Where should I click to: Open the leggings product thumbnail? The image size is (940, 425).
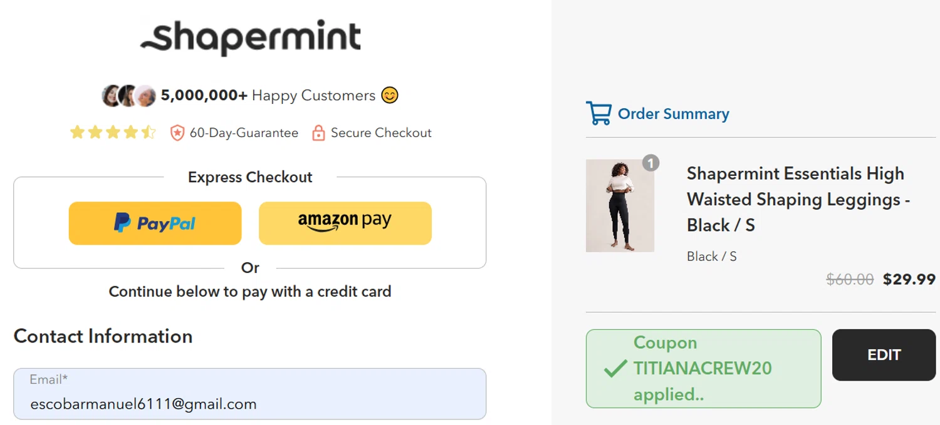620,206
